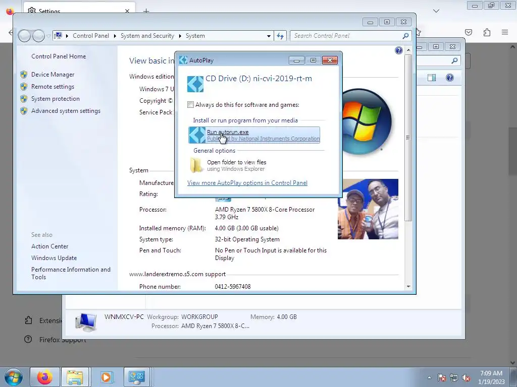The image size is (517, 387).
Task: Open a new Firefox tab
Action: (x=146, y=11)
